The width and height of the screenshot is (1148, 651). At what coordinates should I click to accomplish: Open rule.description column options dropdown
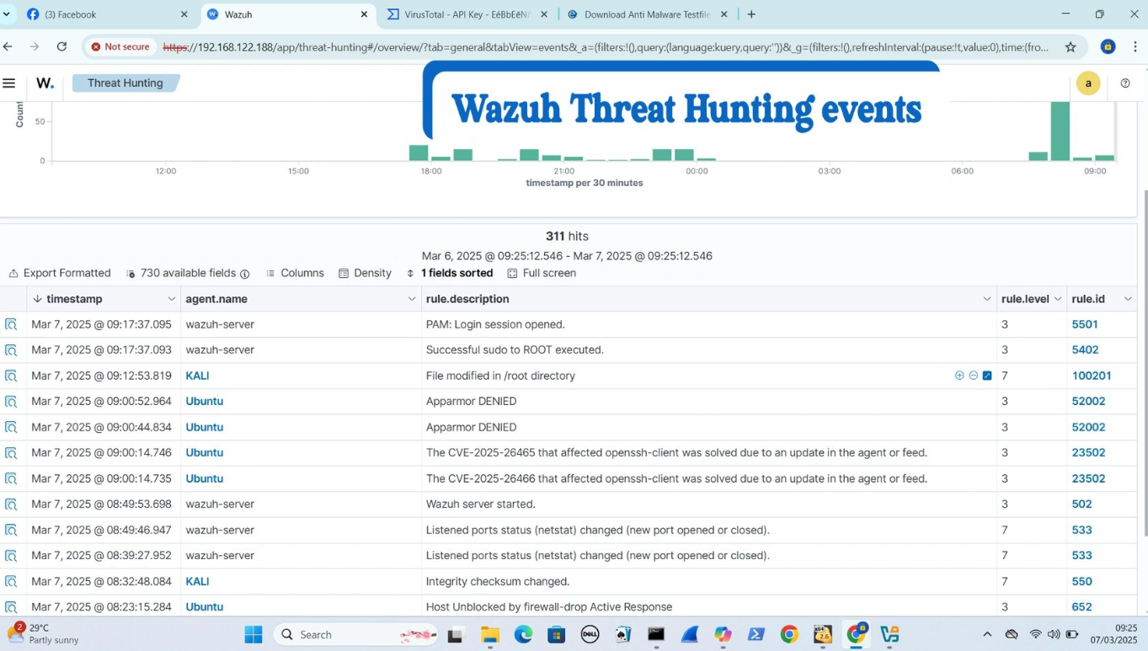point(986,299)
